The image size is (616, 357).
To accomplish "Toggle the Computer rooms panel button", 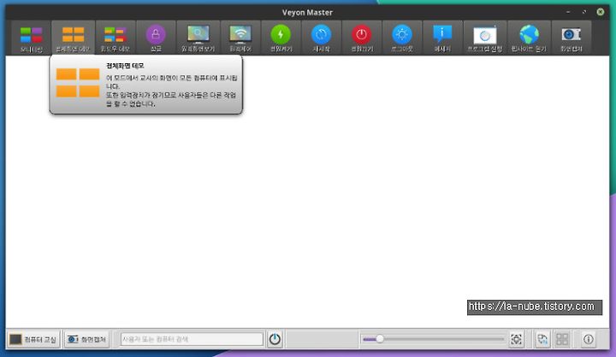I will click(33, 339).
